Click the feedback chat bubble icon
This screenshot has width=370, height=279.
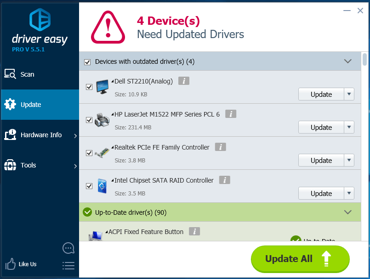pos(68,248)
